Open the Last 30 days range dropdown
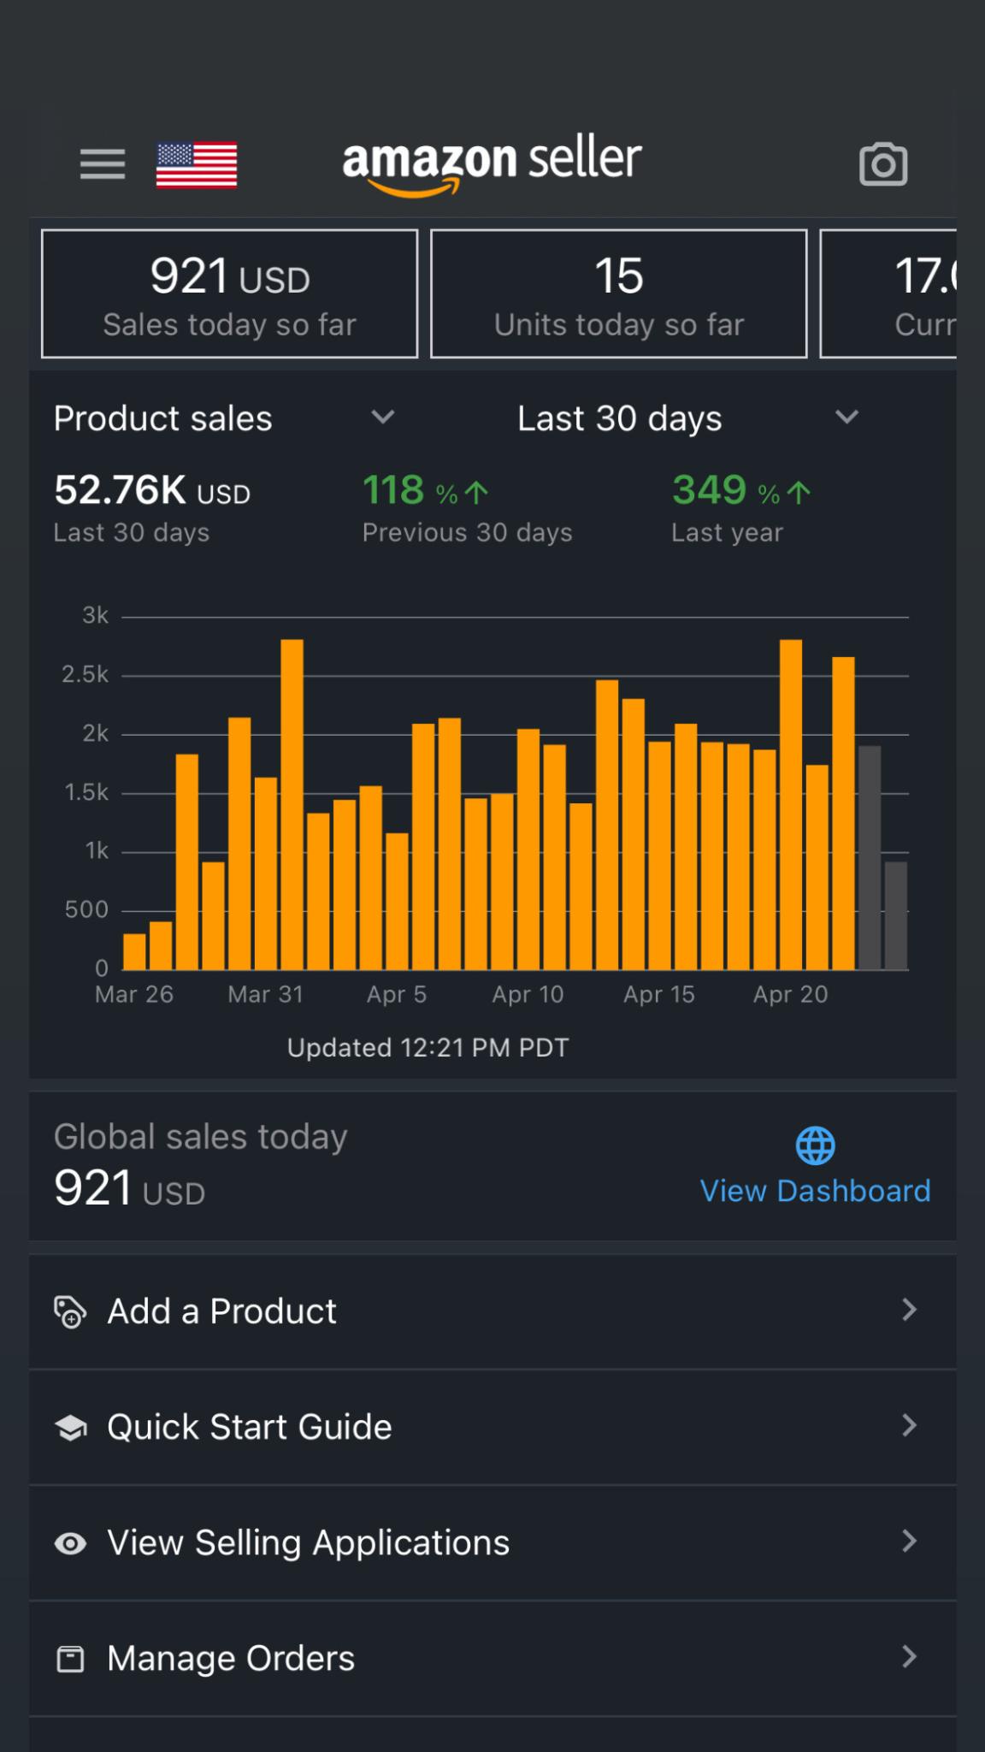 point(846,417)
